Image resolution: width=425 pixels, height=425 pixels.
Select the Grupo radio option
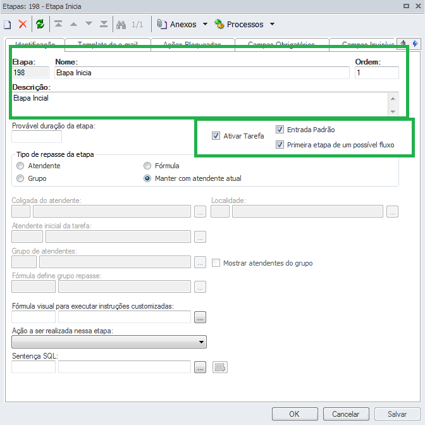[20, 178]
